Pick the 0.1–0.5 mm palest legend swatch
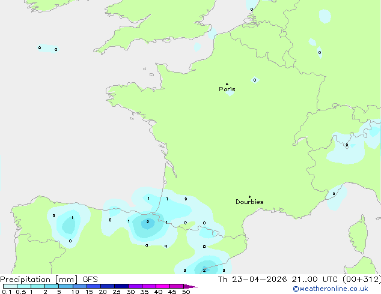 (10, 286)
